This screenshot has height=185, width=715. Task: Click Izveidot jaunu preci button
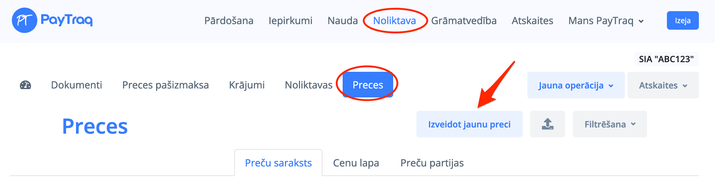click(469, 124)
